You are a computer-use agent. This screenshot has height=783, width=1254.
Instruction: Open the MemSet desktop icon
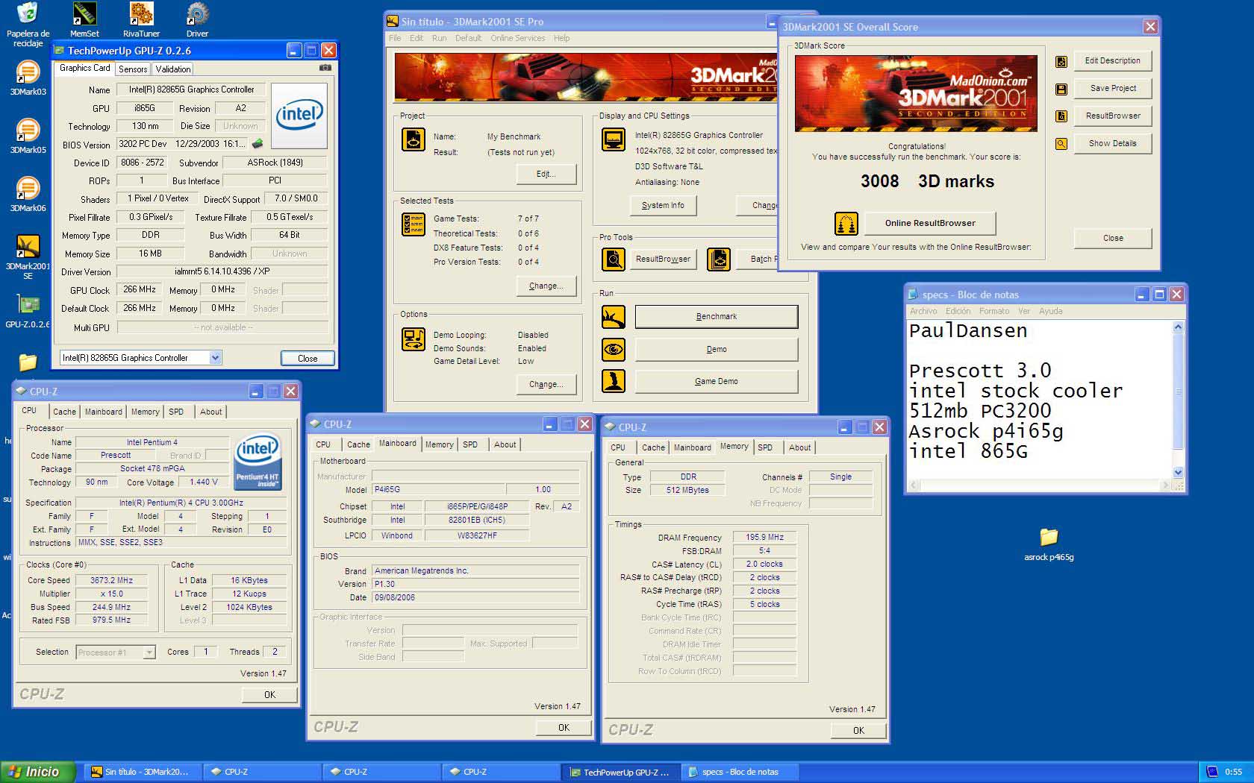[84, 19]
